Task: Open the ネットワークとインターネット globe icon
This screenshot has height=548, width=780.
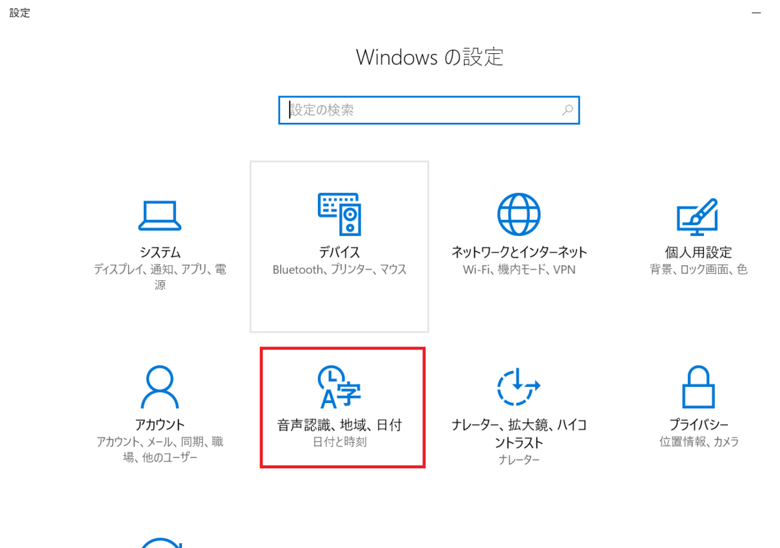Action: [x=519, y=214]
